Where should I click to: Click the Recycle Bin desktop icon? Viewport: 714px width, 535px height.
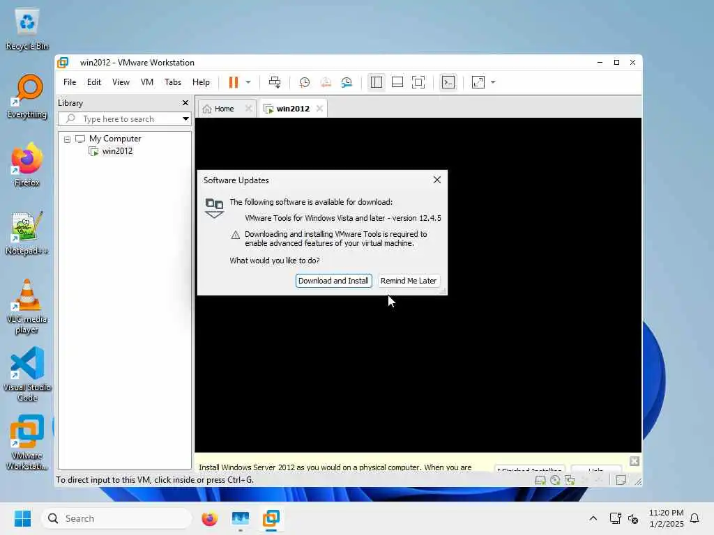click(x=27, y=29)
